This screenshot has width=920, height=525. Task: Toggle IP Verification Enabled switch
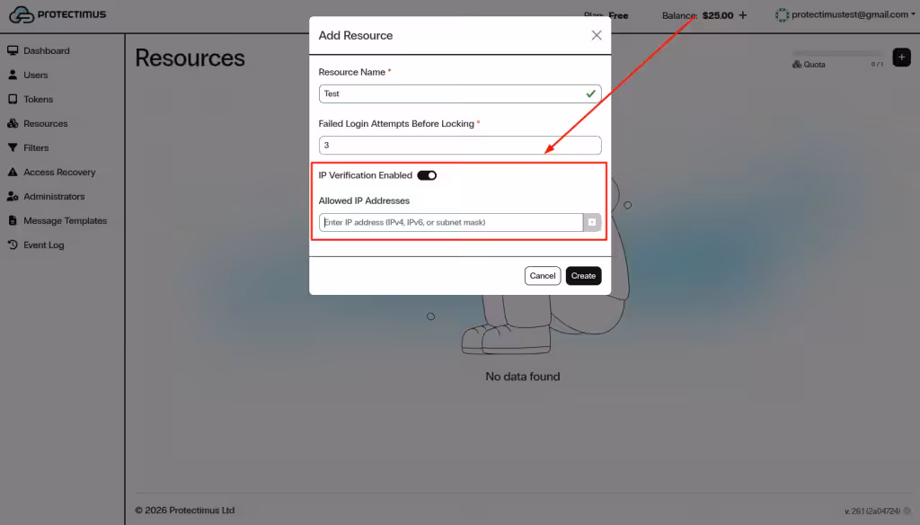(427, 175)
